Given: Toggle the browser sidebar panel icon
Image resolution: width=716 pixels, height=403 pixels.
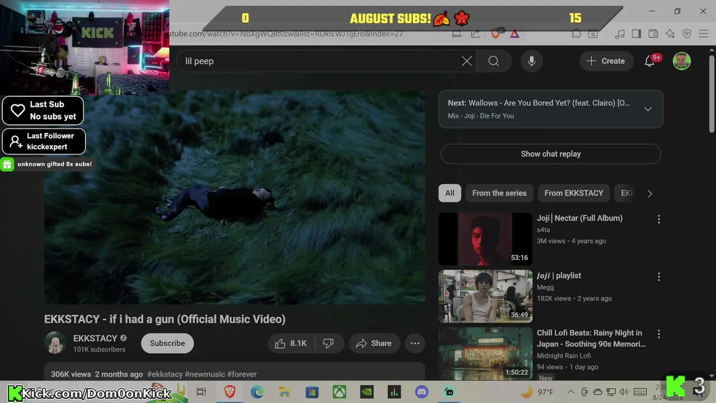Looking at the screenshot, I should (x=636, y=34).
